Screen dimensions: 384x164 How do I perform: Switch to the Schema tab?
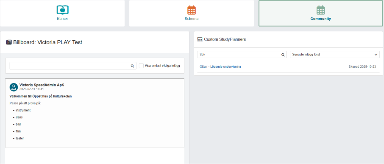pyautogui.click(x=192, y=14)
